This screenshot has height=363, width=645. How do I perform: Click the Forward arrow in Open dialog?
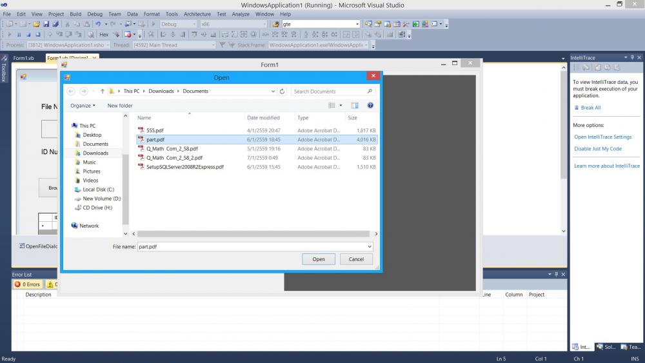pyautogui.click(x=83, y=92)
